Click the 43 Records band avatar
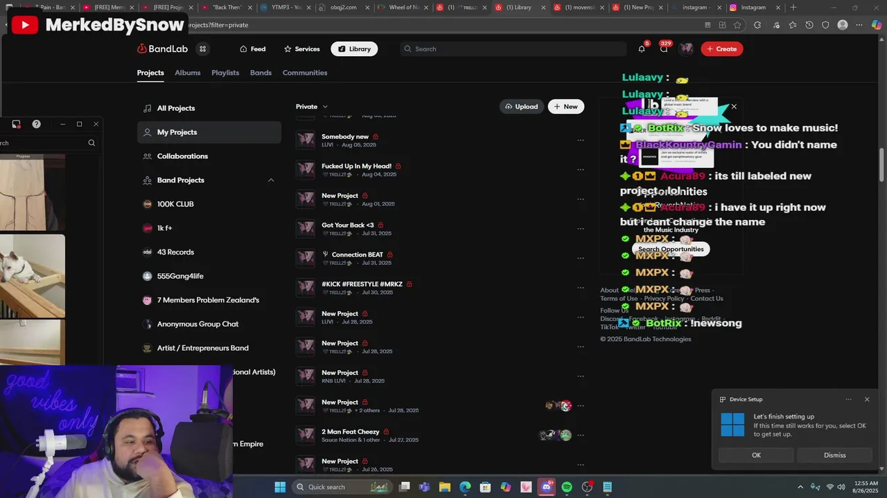This screenshot has width=887, height=498. 147,252
